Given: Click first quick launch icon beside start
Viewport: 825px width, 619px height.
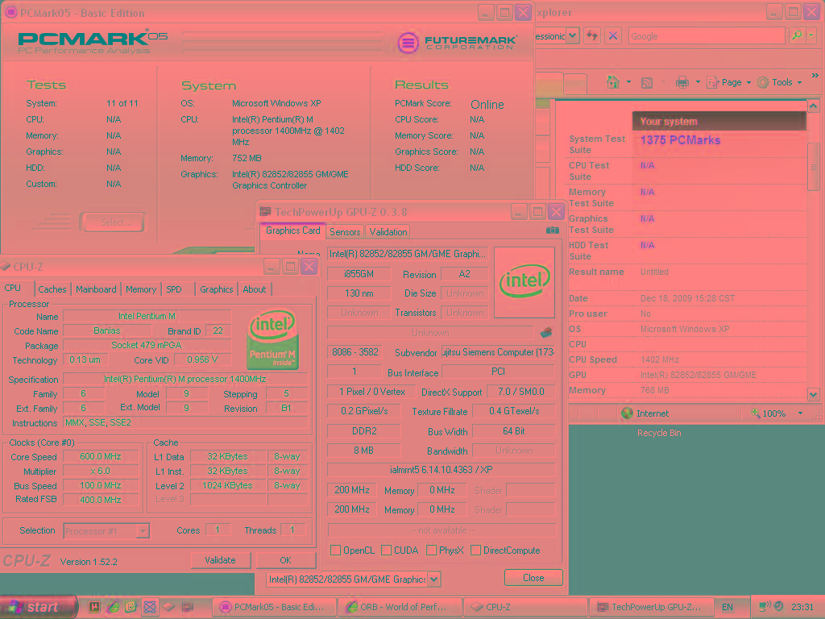Looking at the screenshot, I should 95,607.
